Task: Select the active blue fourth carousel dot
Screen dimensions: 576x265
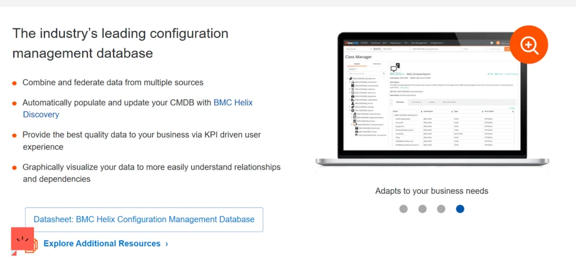Action: coord(460,209)
